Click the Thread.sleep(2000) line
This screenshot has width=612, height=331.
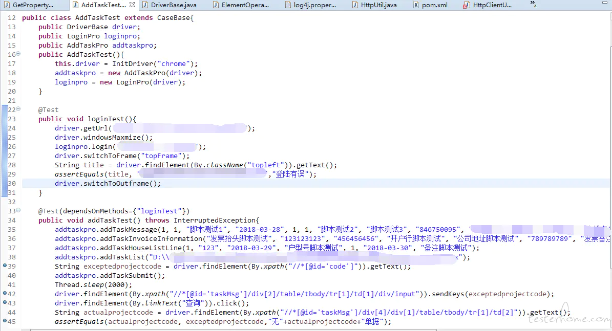click(x=93, y=285)
